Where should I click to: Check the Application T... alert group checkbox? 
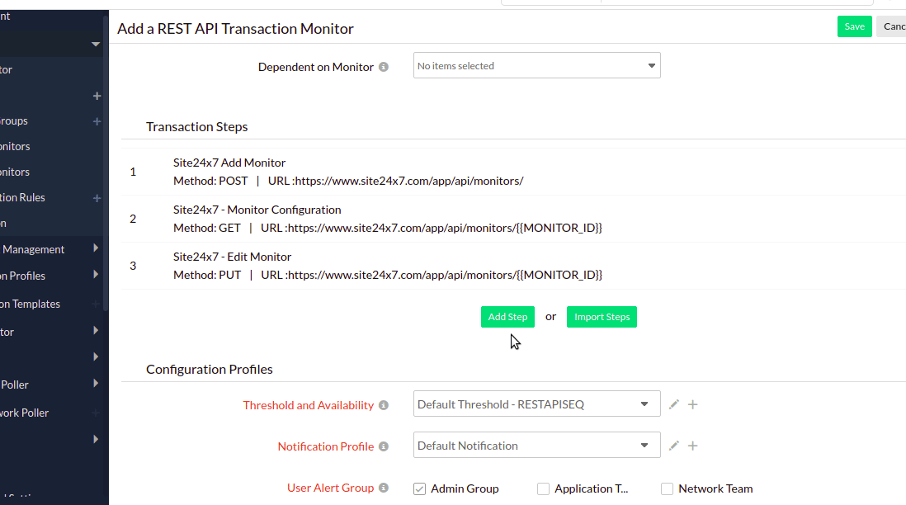point(543,488)
